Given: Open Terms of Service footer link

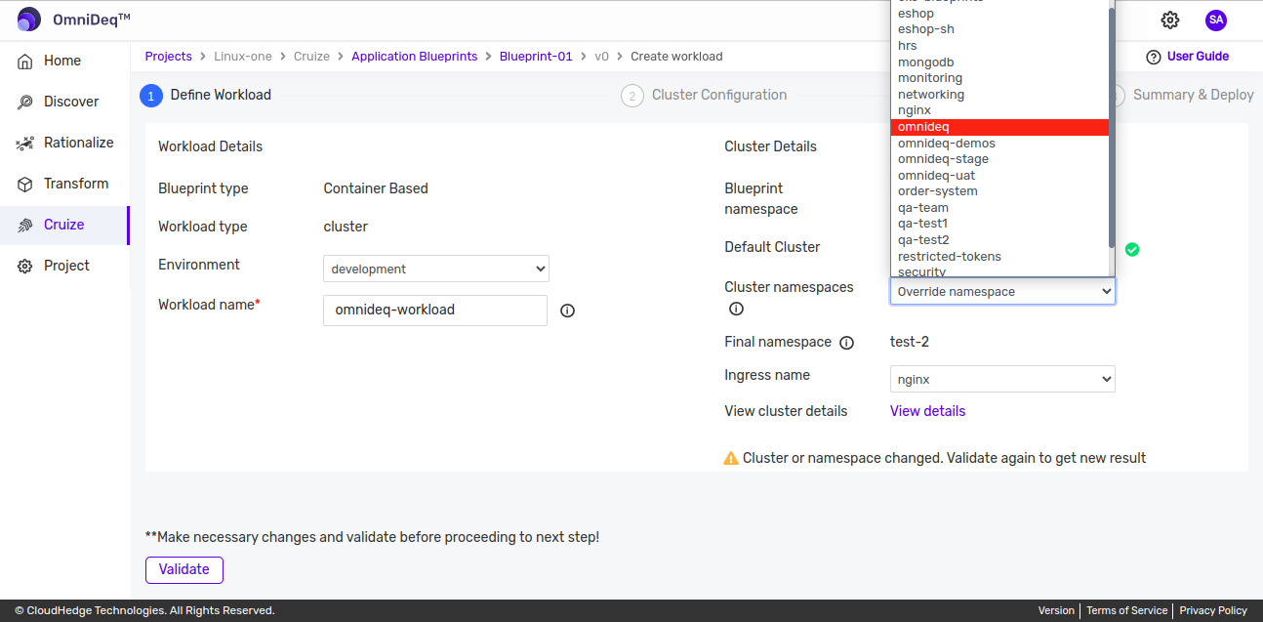Looking at the screenshot, I should click(1126, 610).
